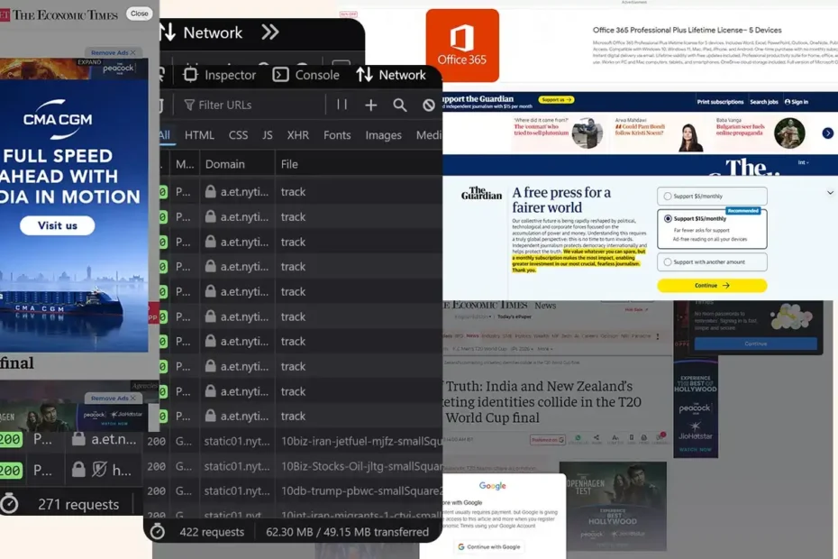Viewport: 838px width, 559px height.
Task: Select Support $5/monthly radio option
Action: 668,196
